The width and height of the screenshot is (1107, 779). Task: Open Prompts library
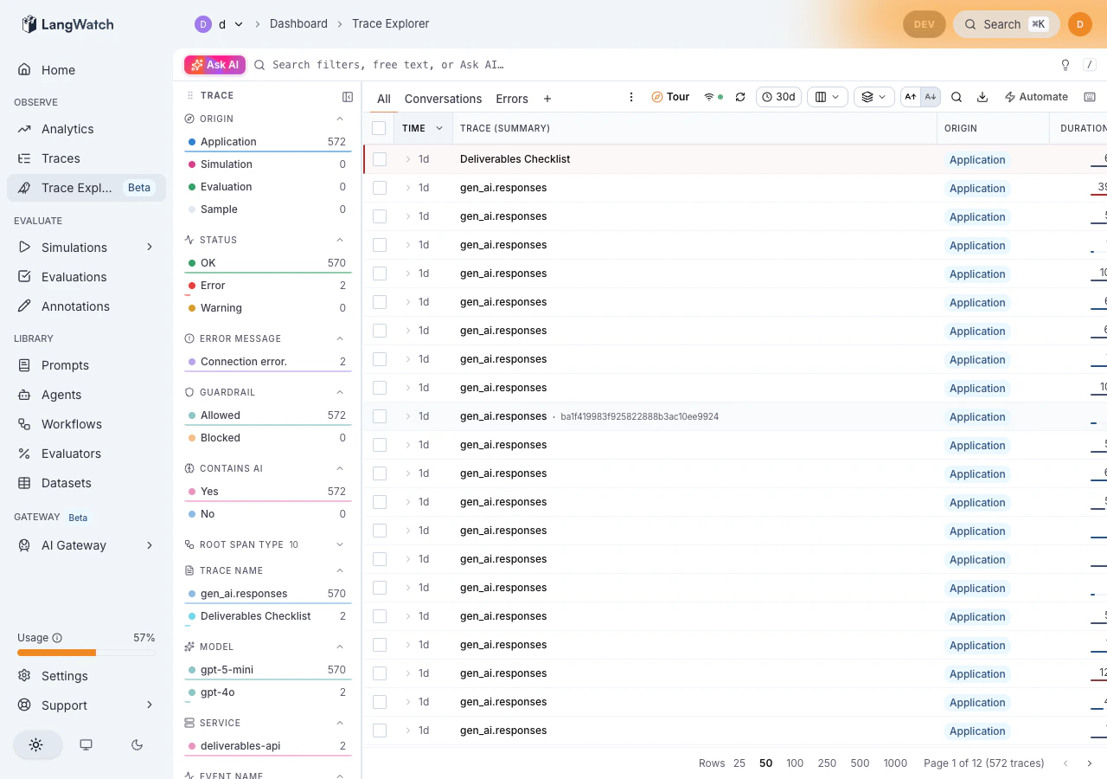(86, 365)
